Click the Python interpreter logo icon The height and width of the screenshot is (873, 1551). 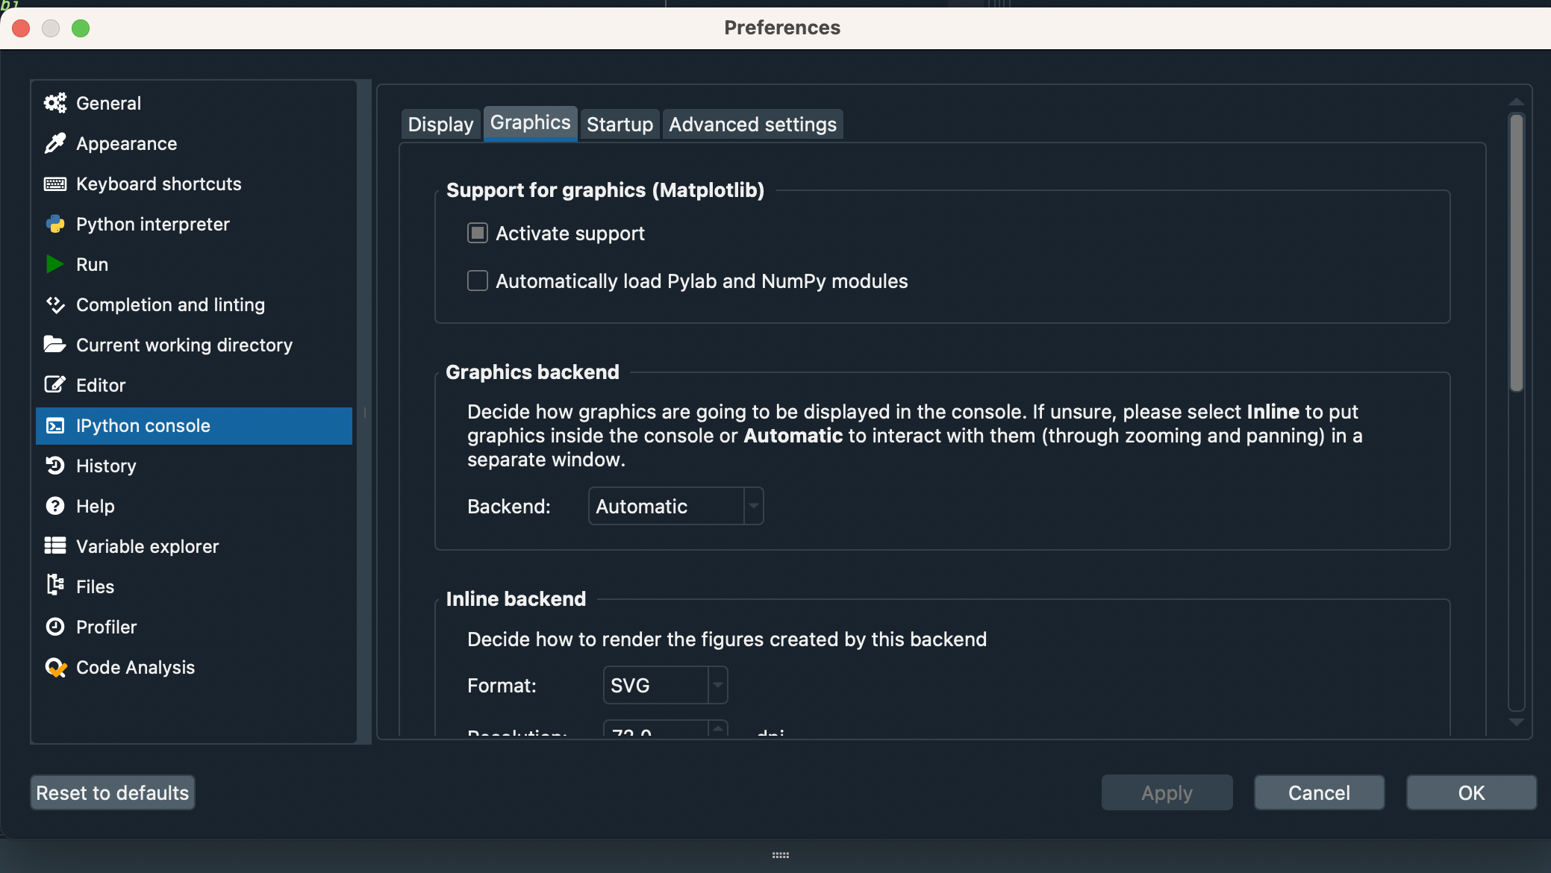coord(55,224)
